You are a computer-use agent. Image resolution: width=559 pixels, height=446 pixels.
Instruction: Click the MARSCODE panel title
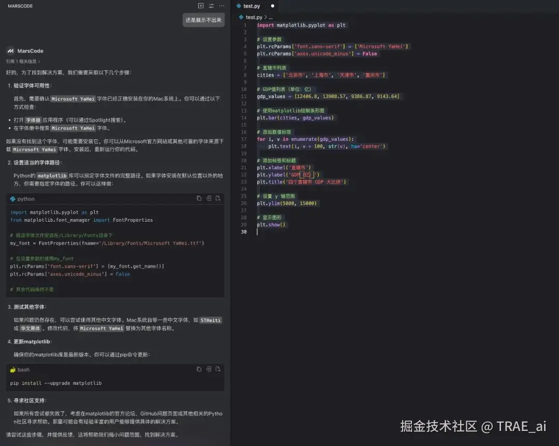tap(20, 6)
